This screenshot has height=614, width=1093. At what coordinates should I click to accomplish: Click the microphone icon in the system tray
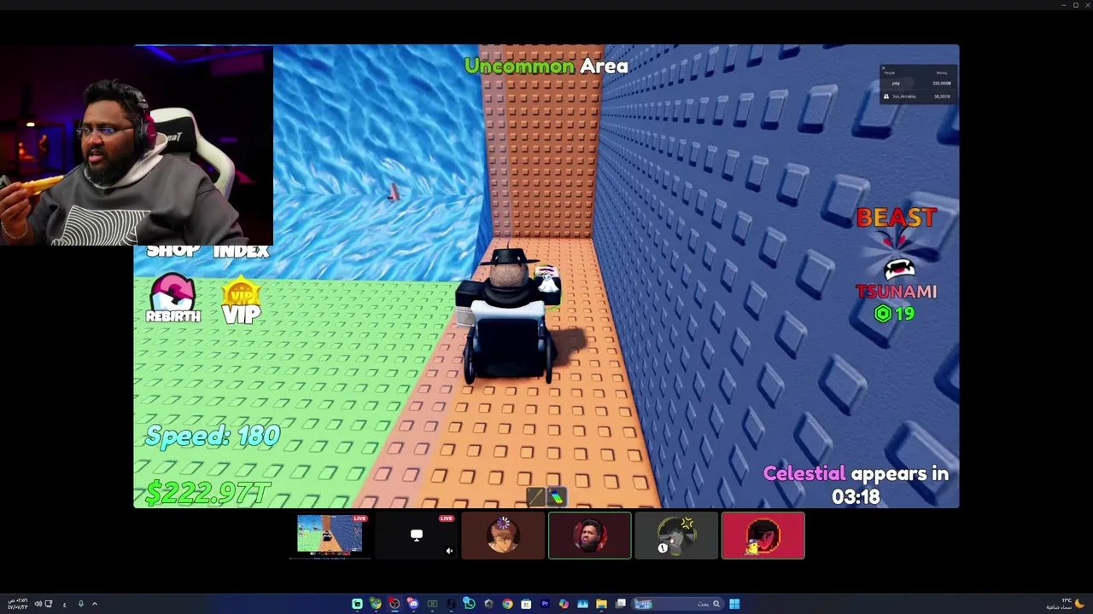[x=81, y=604]
